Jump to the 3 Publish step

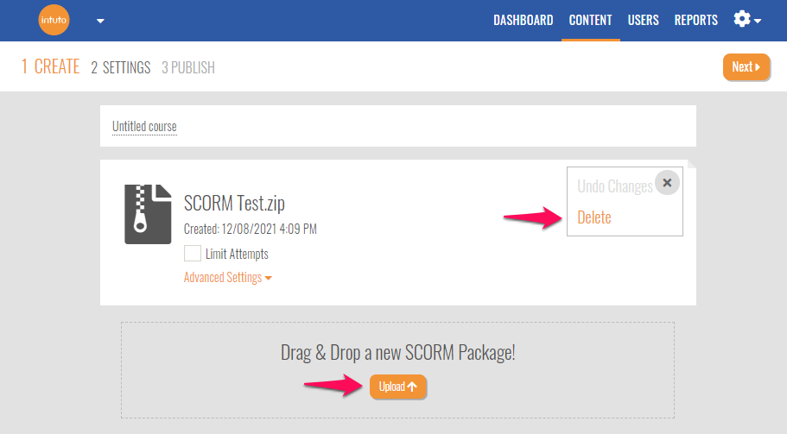click(188, 67)
